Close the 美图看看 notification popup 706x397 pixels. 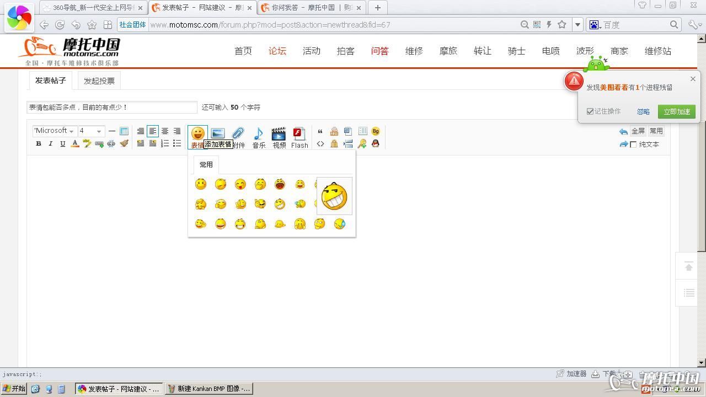click(693, 79)
